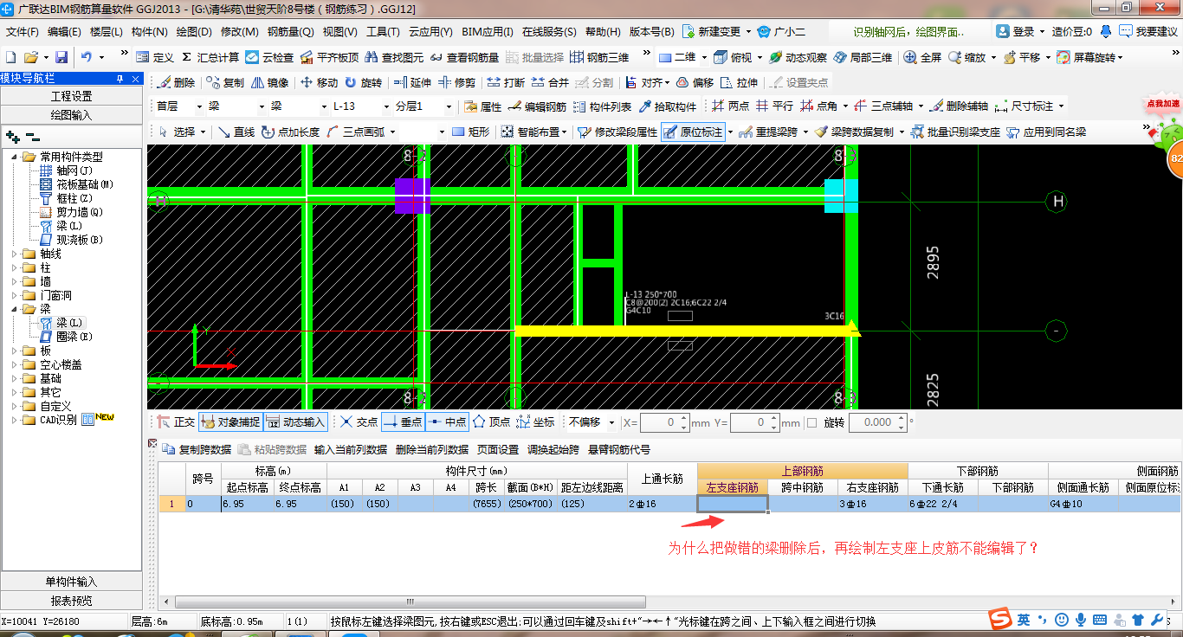Viewport: 1183px width, 637px height.
Task: Click the 报表预览 panel button
Action: [71, 601]
